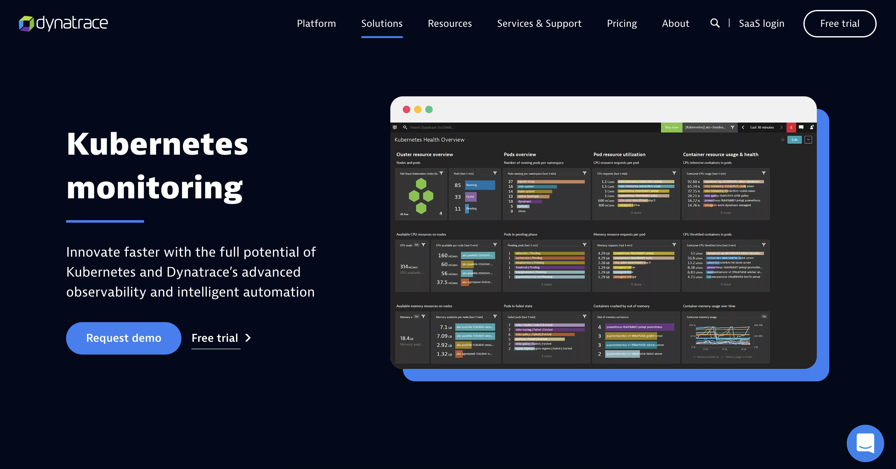Image resolution: width=896 pixels, height=469 pixels.
Task: Expand 3 more in Failed pods tile
Action: (x=546, y=356)
